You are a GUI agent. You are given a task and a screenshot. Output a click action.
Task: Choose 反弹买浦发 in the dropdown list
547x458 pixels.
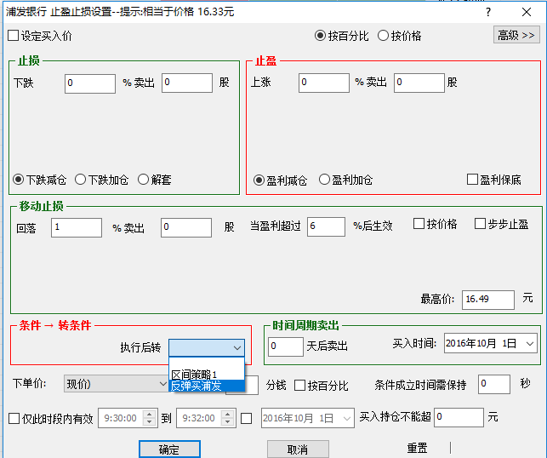click(x=197, y=386)
